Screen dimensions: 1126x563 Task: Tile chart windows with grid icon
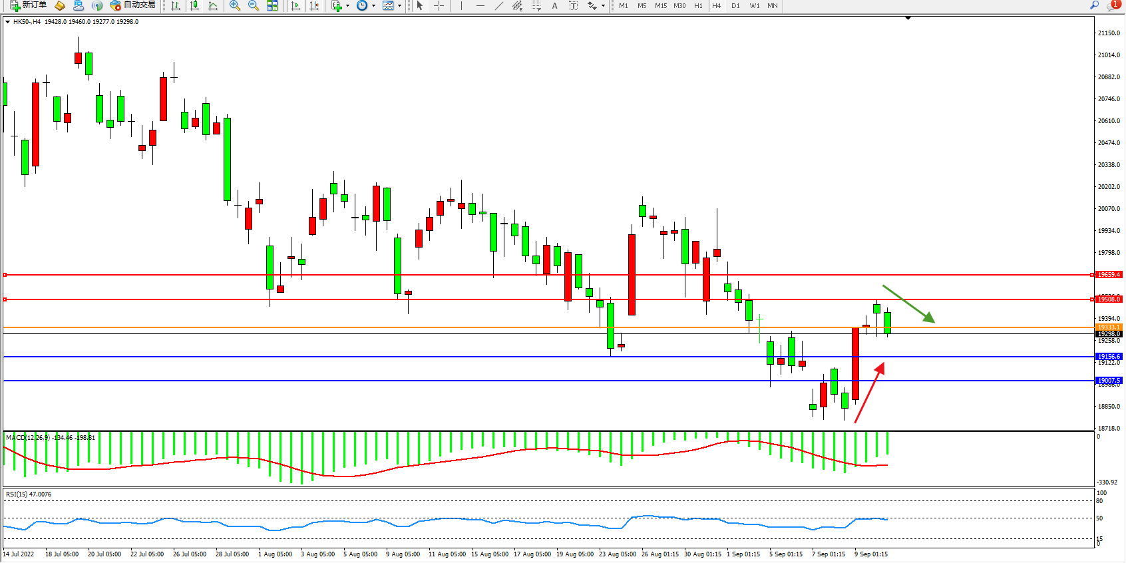click(272, 5)
